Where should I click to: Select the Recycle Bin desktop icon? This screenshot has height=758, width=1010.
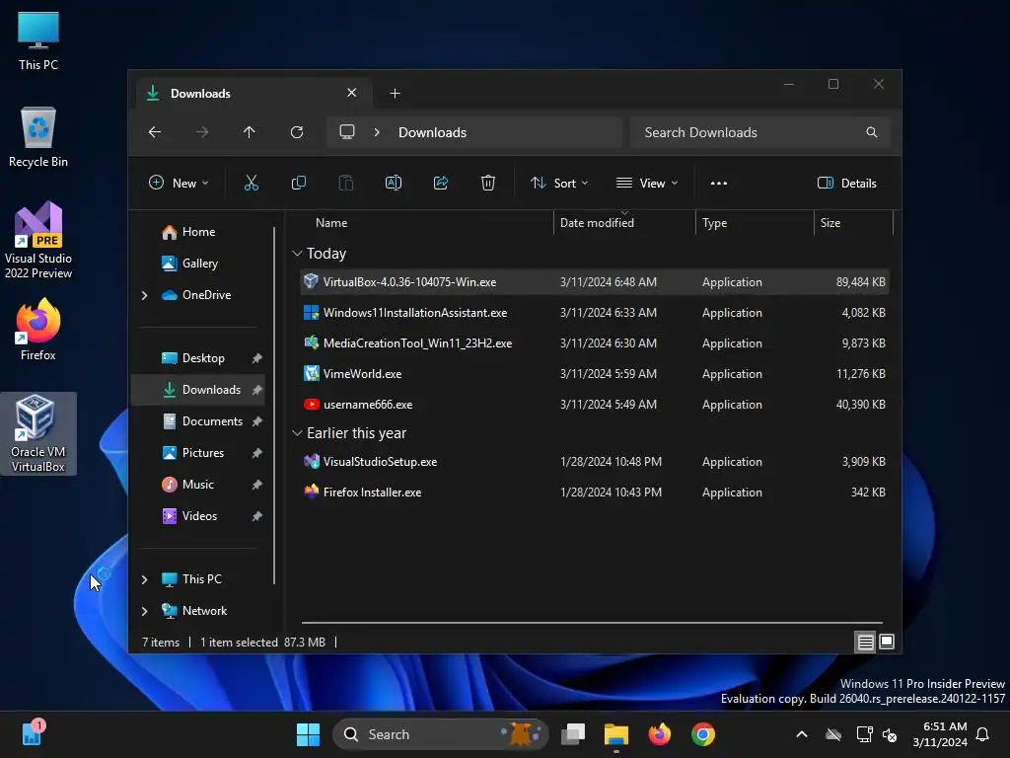[x=38, y=137]
